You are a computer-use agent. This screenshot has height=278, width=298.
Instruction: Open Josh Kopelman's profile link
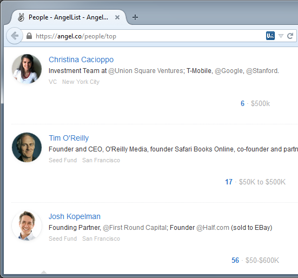tap(75, 216)
